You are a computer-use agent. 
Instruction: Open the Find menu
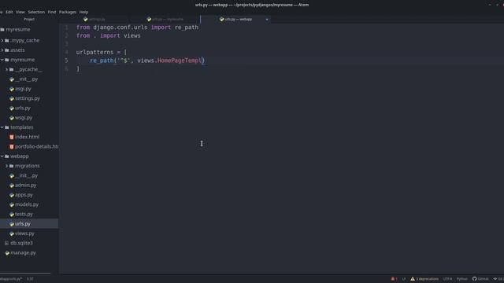tap(52, 12)
